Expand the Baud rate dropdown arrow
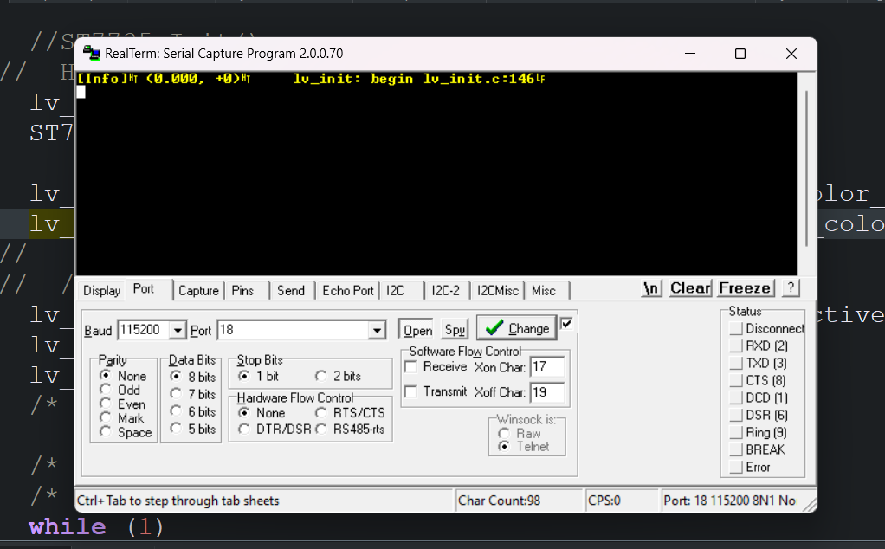The image size is (885, 549). pos(178,330)
